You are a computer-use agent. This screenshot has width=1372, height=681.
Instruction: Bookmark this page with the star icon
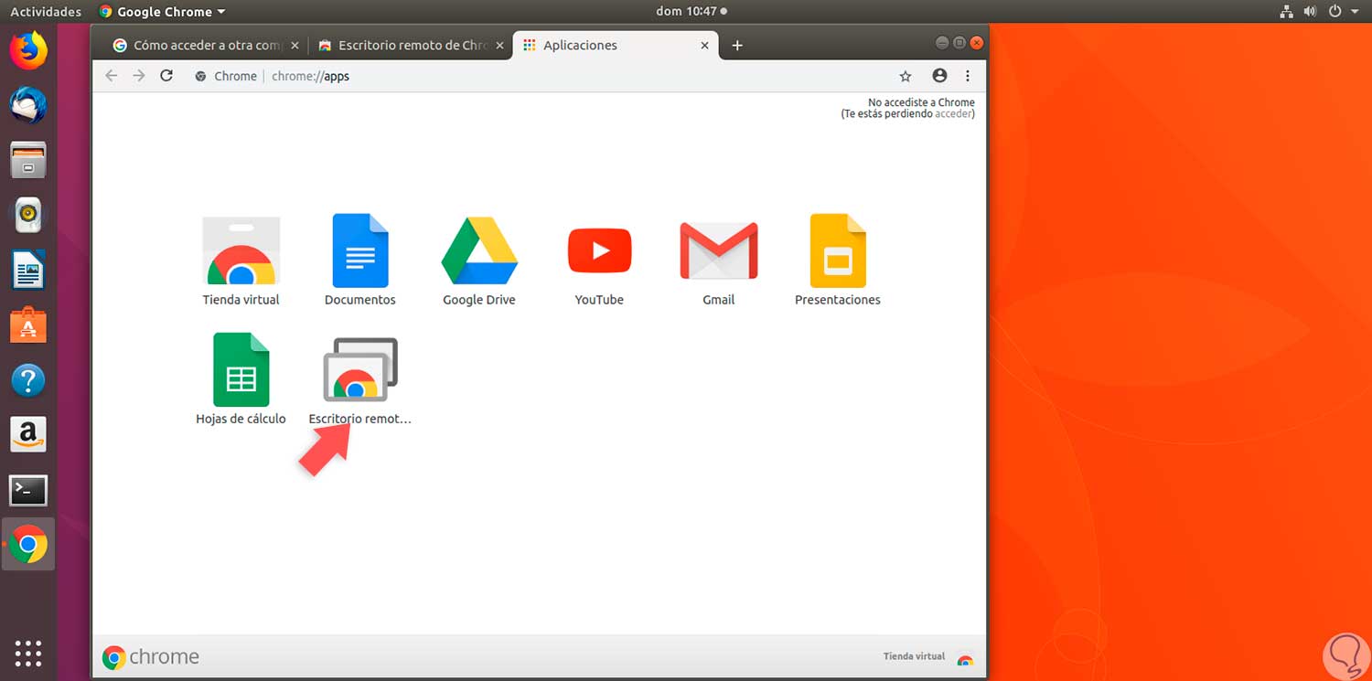pos(906,76)
